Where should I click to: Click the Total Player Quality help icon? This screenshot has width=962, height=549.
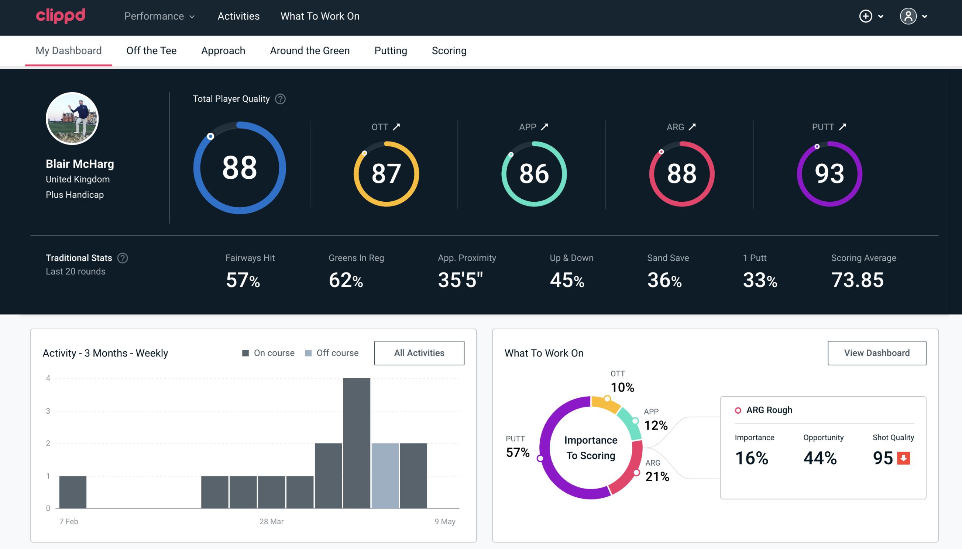(x=279, y=99)
